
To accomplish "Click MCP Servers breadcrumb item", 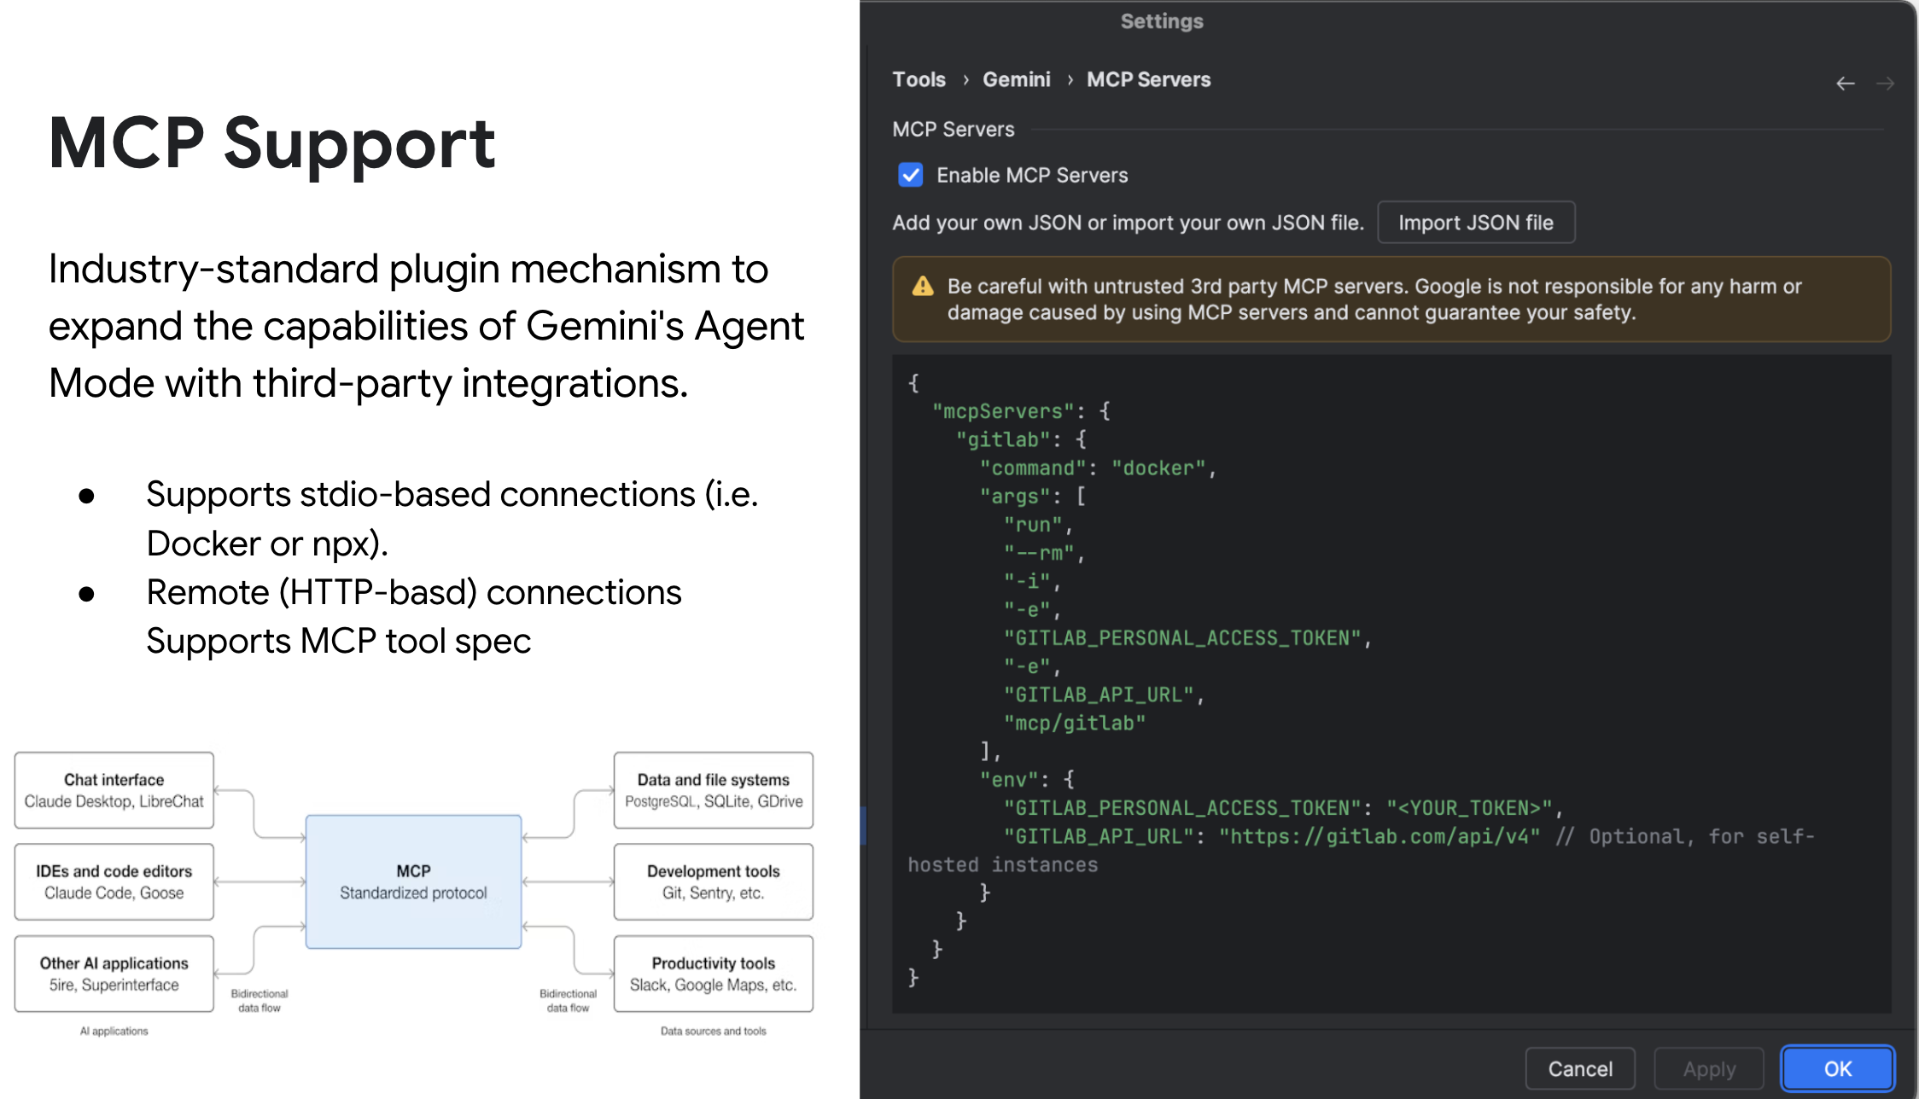I will pos(1148,79).
